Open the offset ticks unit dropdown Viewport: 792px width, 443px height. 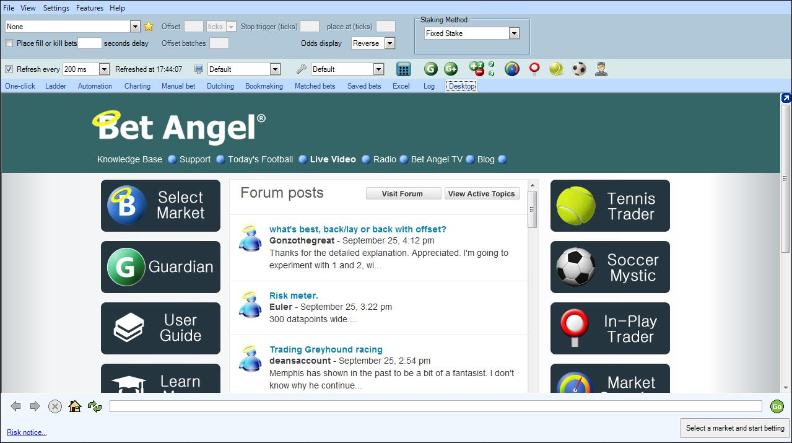click(232, 27)
